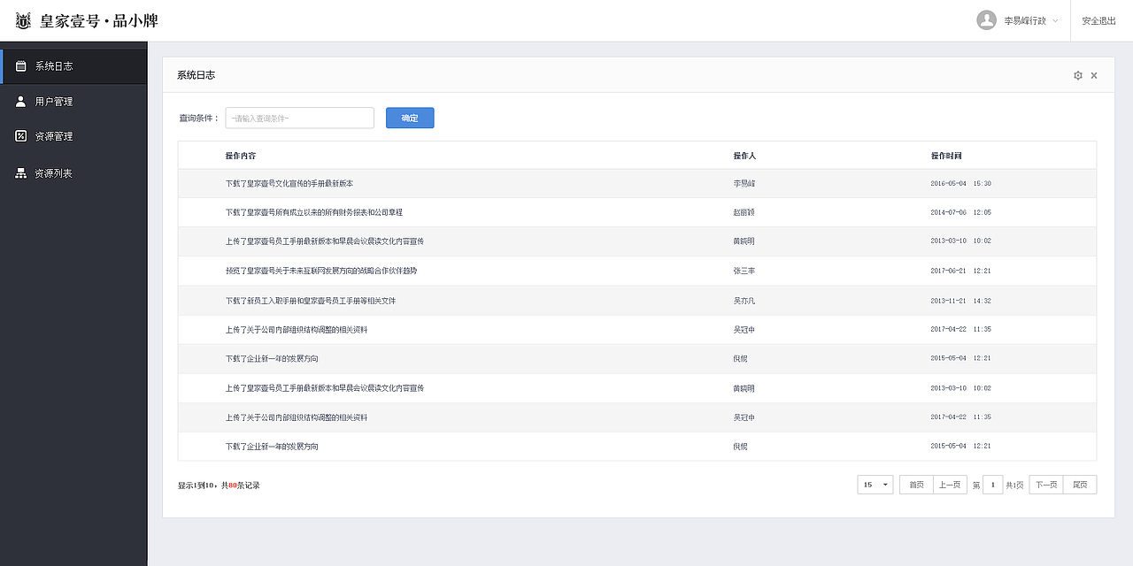Click the 操作时间 column header
The height and width of the screenshot is (566, 1133).
point(946,156)
